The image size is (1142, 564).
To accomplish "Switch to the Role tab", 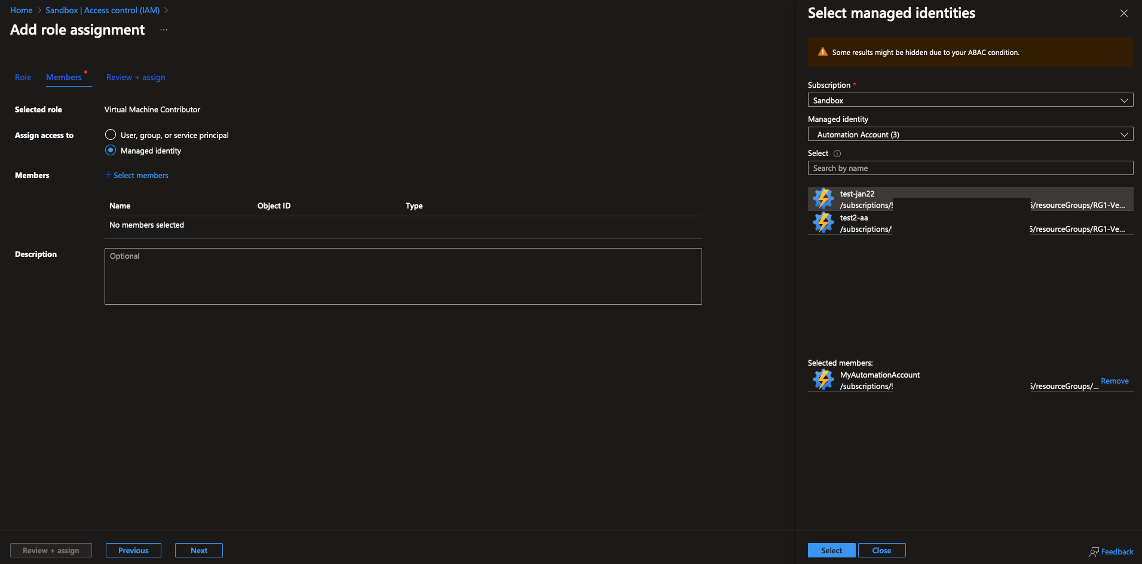I will (x=23, y=77).
